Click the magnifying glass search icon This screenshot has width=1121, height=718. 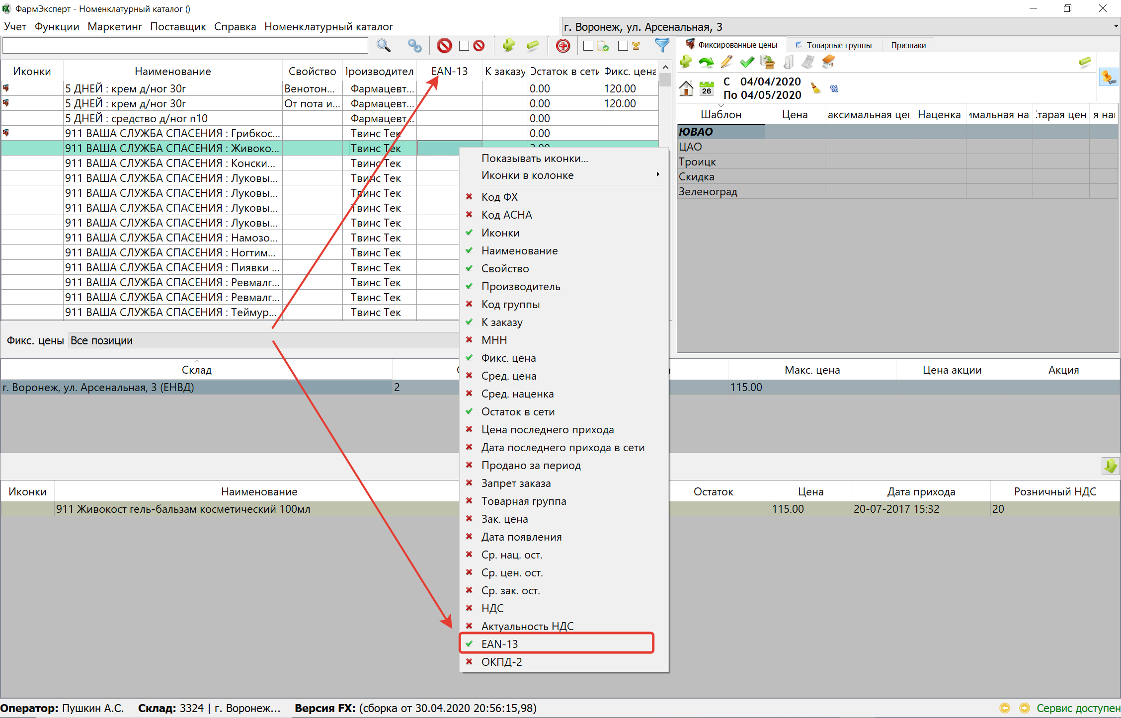383,46
